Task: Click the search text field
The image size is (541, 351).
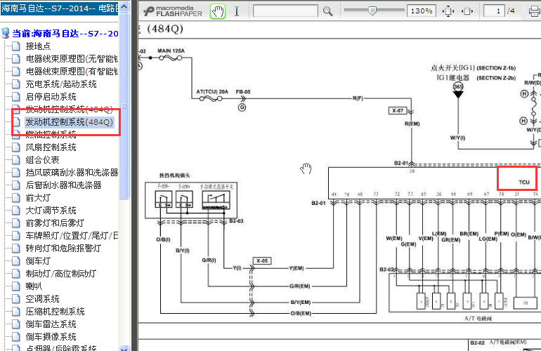Action: [x=285, y=11]
